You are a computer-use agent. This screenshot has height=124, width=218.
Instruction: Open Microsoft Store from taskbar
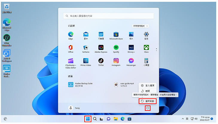[129, 119]
